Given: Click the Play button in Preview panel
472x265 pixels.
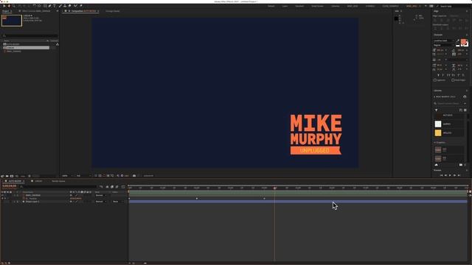Looking at the screenshot, I should (x=450, y=175).
